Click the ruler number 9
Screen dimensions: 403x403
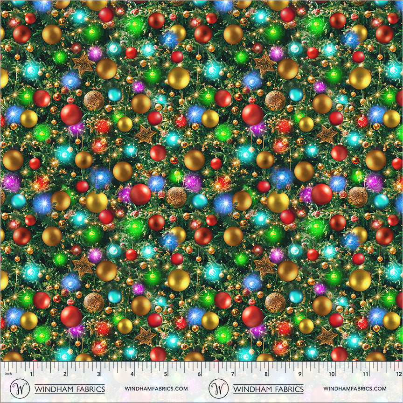click(299, 374)
